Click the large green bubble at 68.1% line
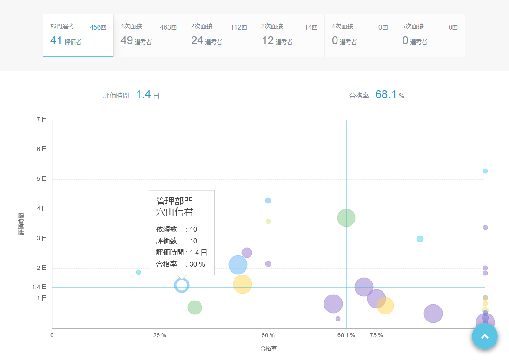The height and width of the screenshot is (360, 509). coord(346,217)
